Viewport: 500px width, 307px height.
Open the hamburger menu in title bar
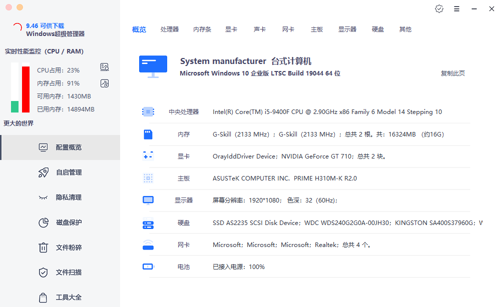click(456, 9)
